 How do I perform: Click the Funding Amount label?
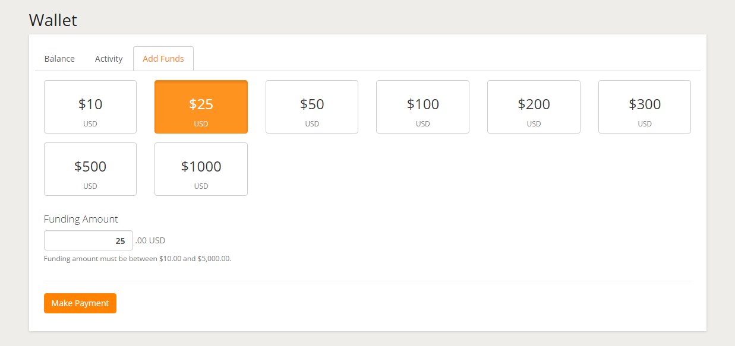81,219
